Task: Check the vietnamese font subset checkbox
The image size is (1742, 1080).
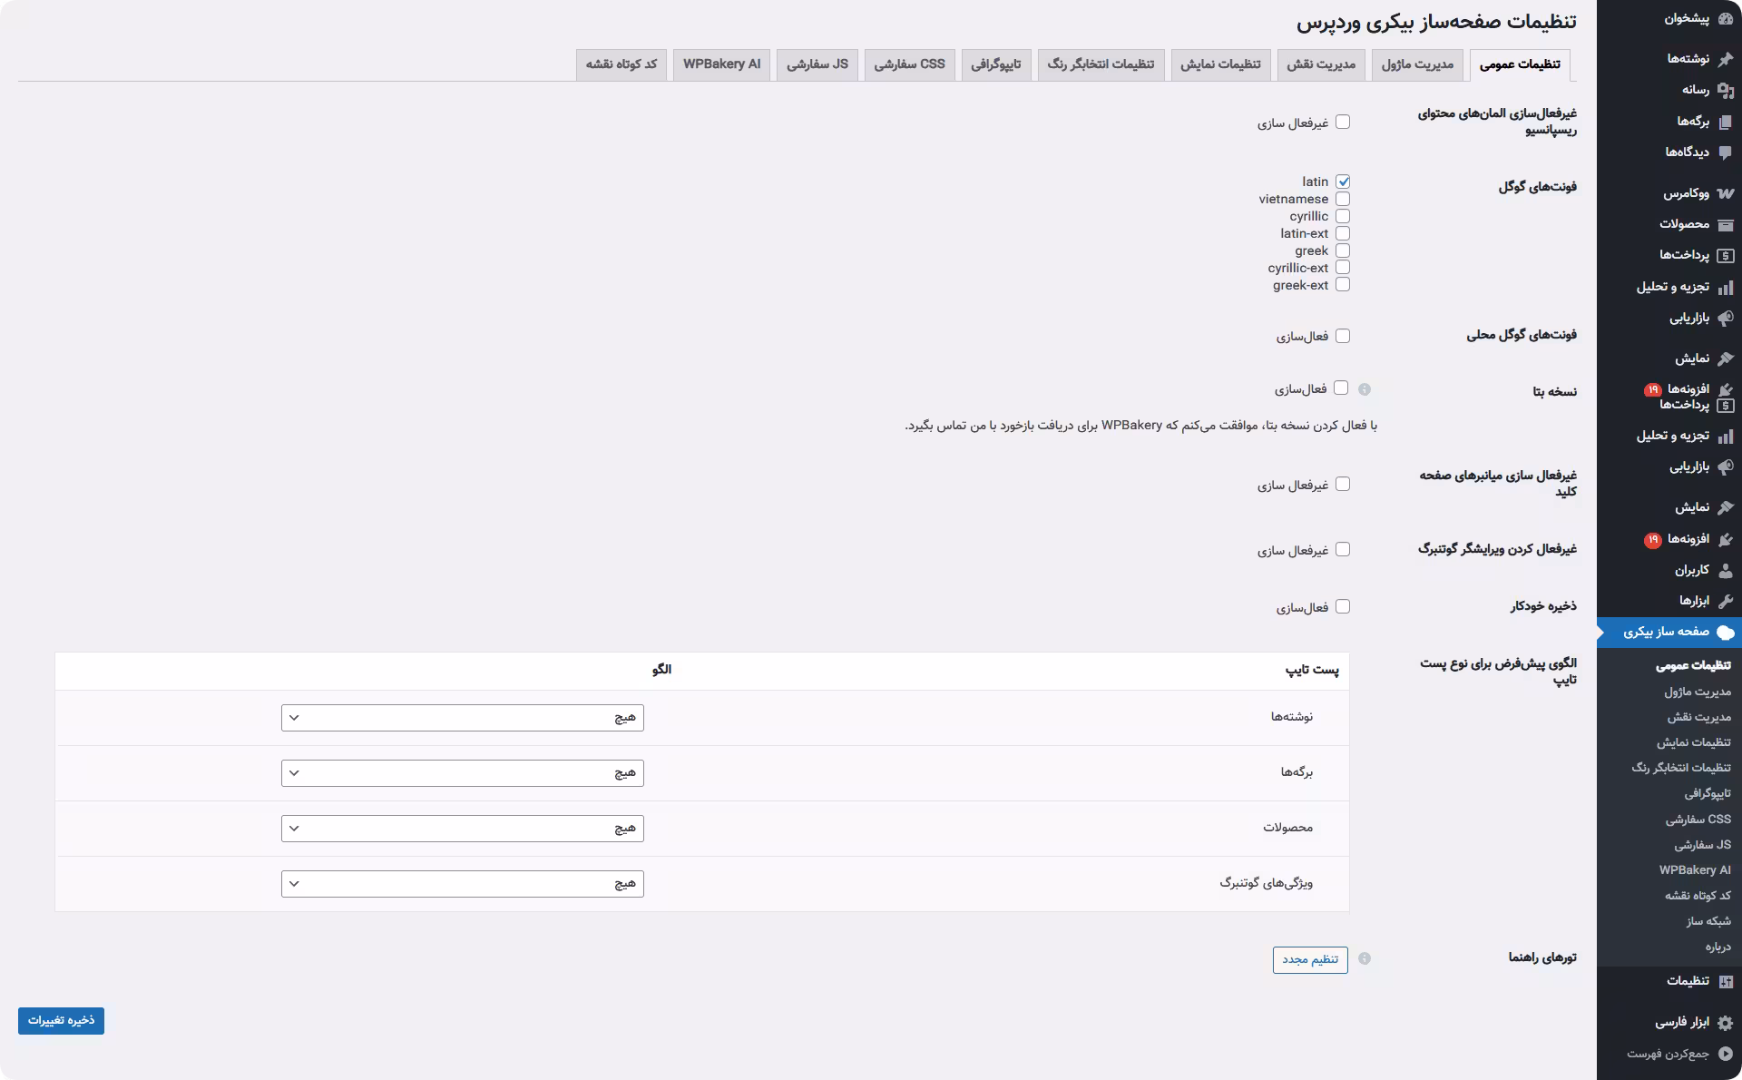Action: coord(1343,199)
